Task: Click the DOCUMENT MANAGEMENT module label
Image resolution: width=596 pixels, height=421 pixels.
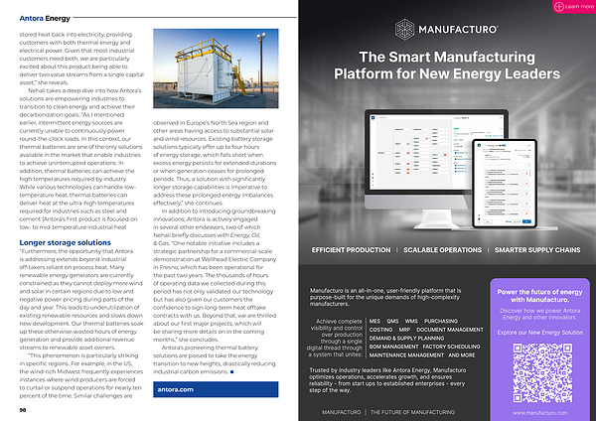Action: pos(450,330)
